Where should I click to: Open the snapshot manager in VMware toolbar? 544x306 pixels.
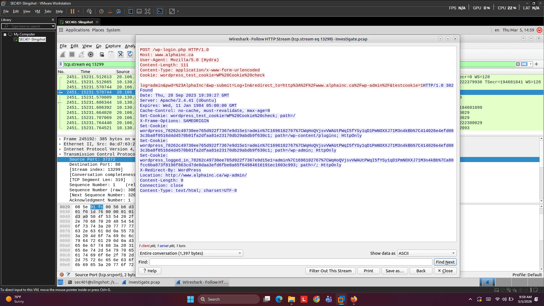point(118,12)
